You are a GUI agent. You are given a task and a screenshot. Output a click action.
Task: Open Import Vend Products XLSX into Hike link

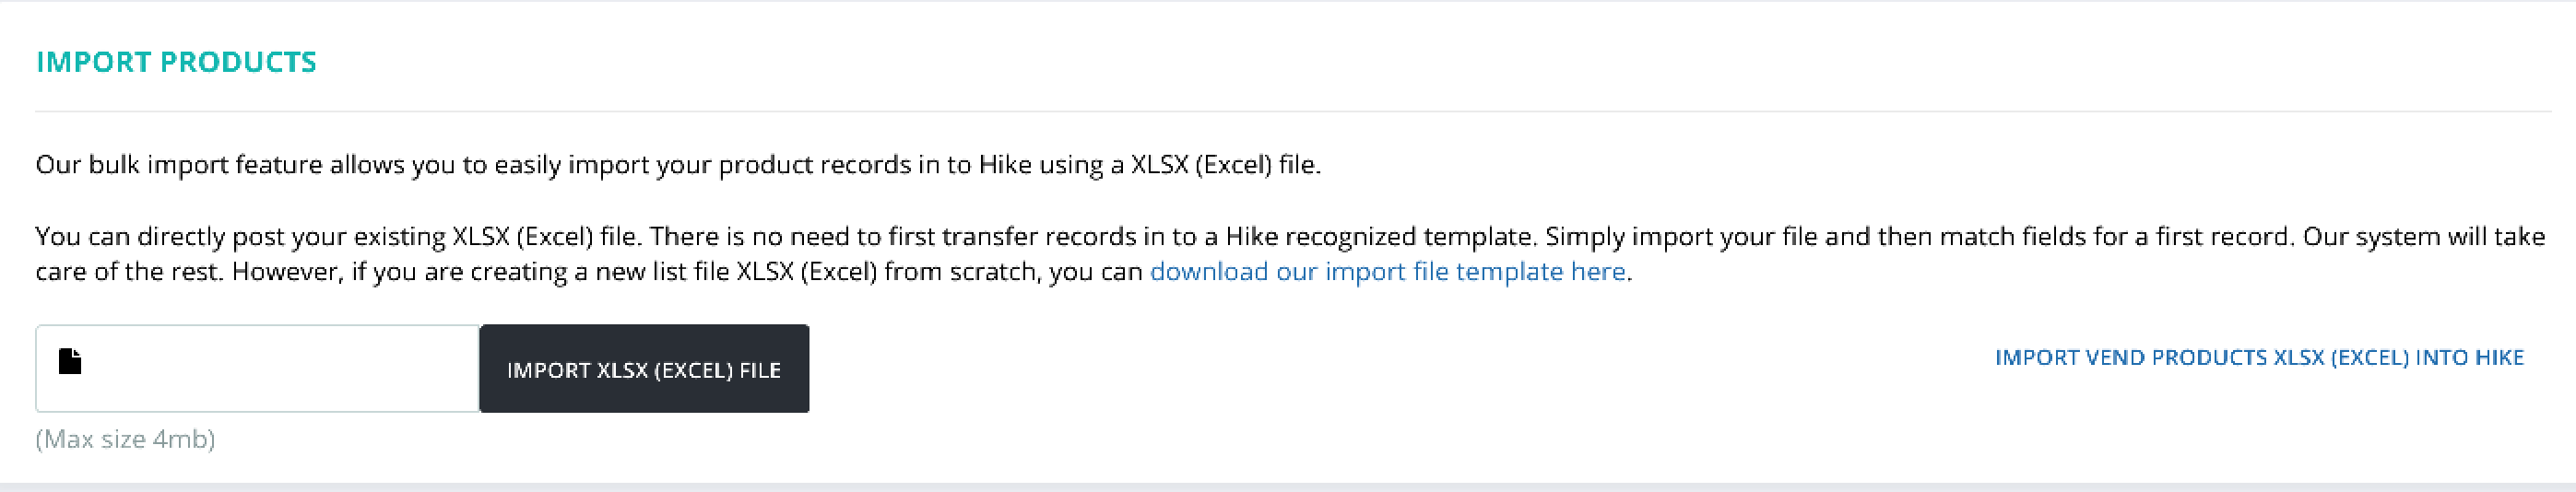click(x=2259, y=357)
